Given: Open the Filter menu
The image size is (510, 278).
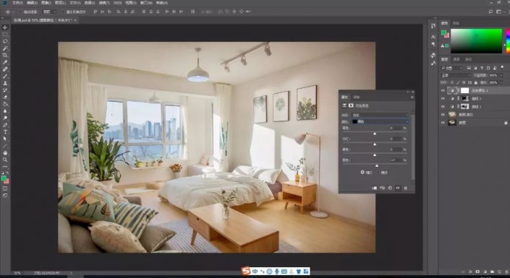Looking at the screenshot, I should coord(103,3).
